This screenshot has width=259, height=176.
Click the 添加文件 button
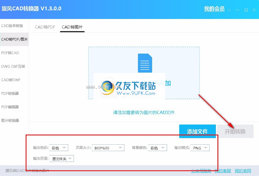(197, 131)
